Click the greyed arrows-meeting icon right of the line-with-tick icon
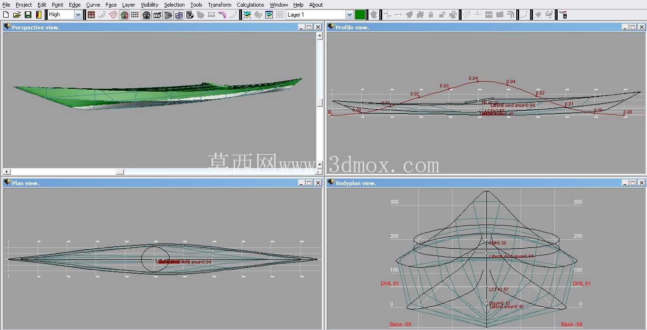Viewport: 647px width, 330px height. tap(489, 15)
